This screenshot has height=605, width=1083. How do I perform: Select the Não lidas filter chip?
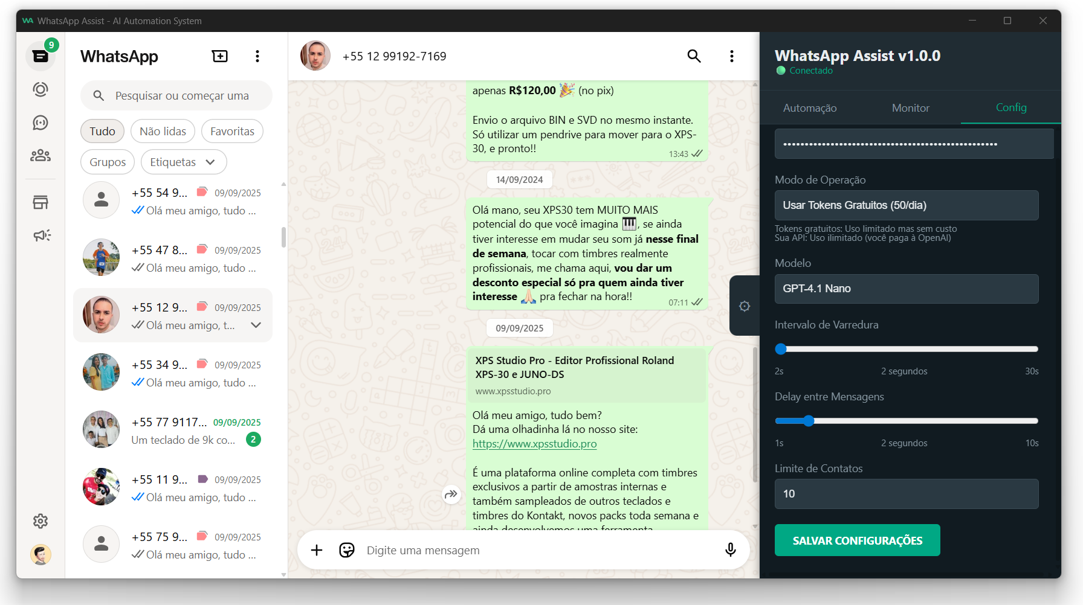click(163, 131)
